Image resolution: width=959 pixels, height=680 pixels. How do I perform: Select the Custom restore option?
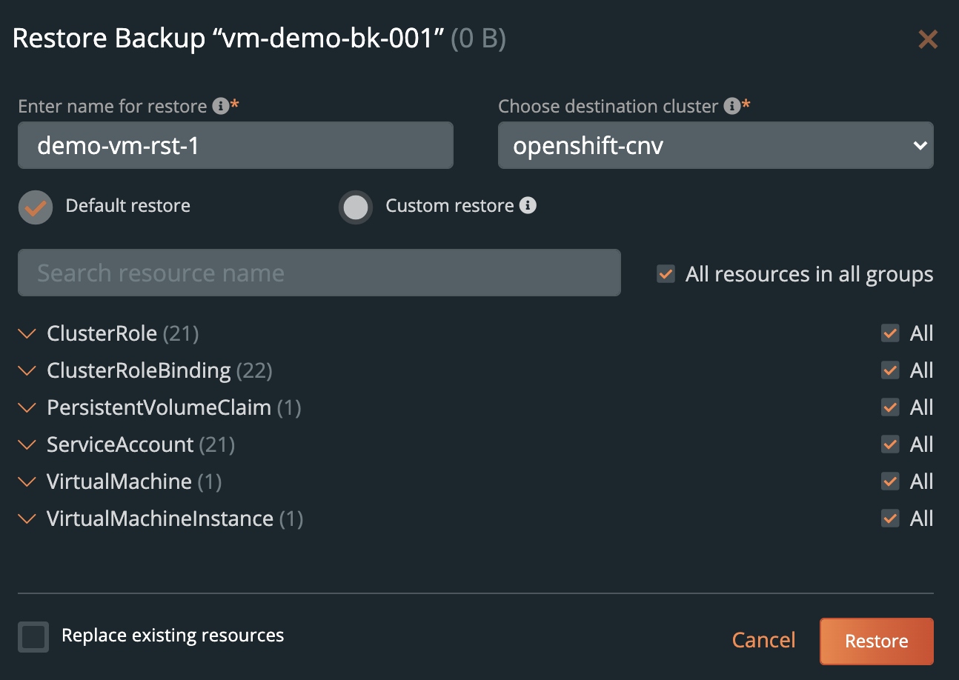click(x=356, y=207)
